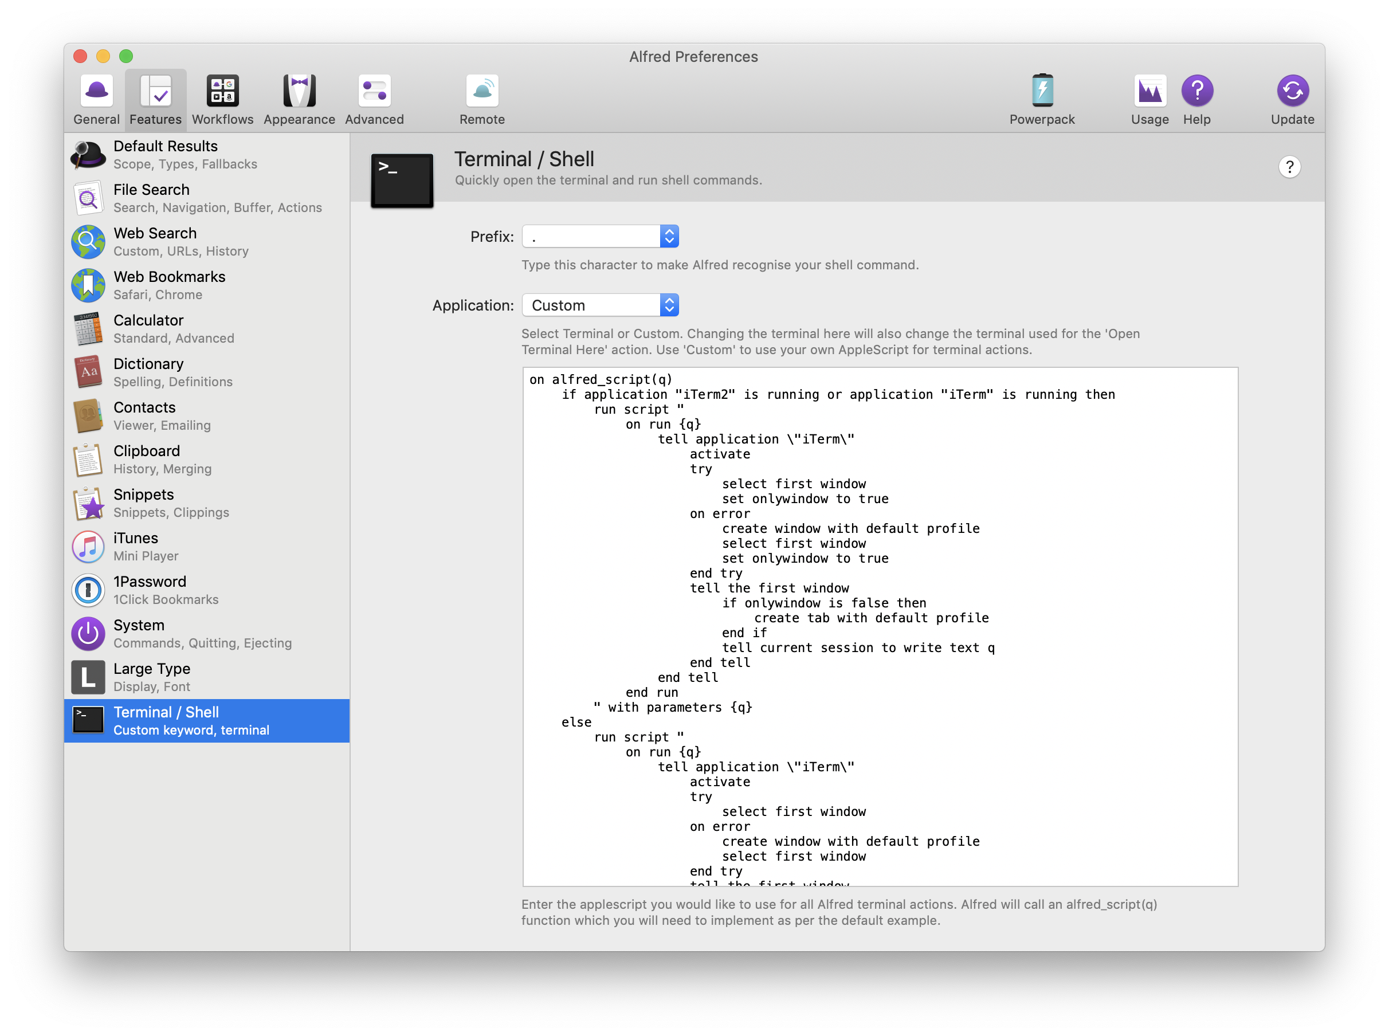The image size is (1389, 1036).
Task: Select the Snippets star icon
Action: click(88, 504)
